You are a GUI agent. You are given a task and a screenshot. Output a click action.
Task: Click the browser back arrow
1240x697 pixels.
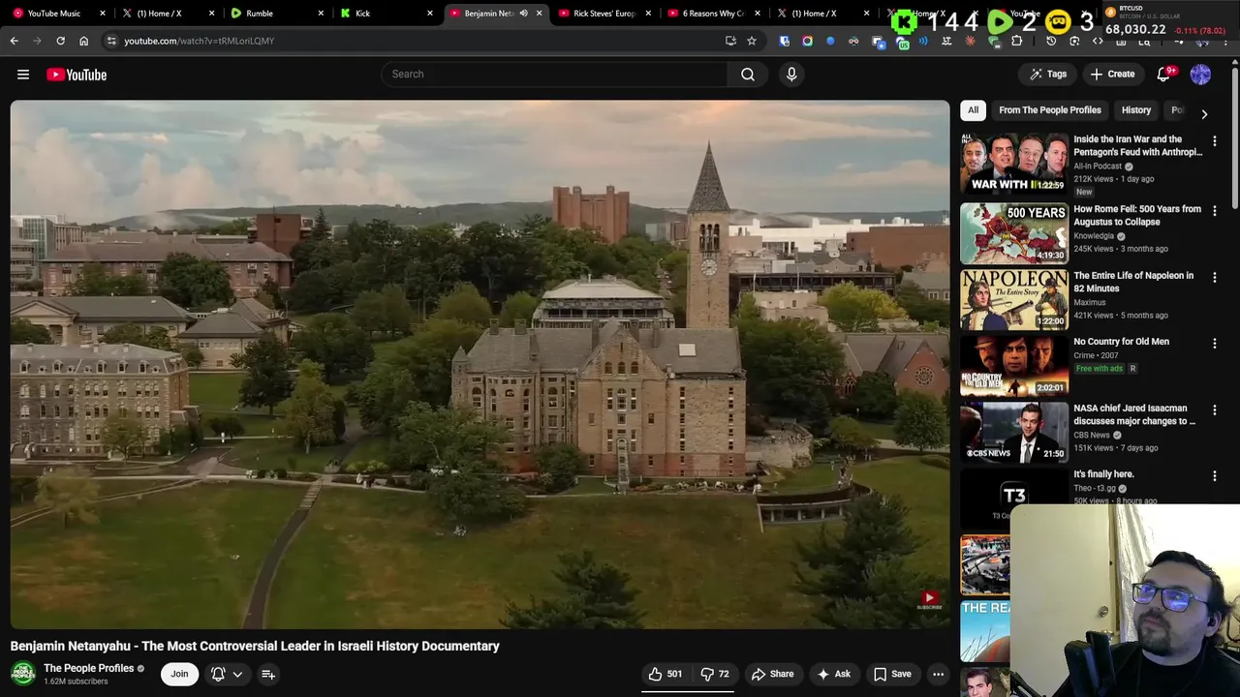[15, 41]
